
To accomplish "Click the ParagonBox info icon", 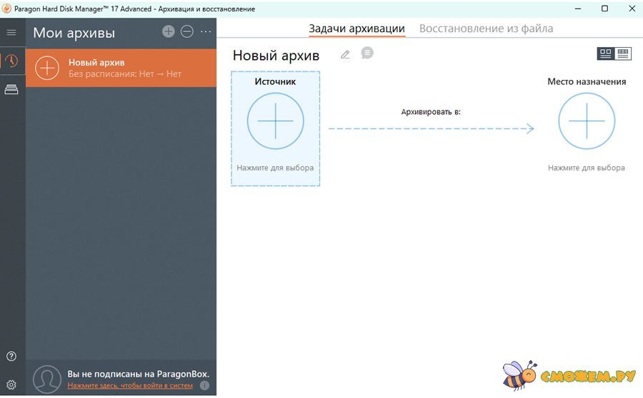I will point(204,386).
